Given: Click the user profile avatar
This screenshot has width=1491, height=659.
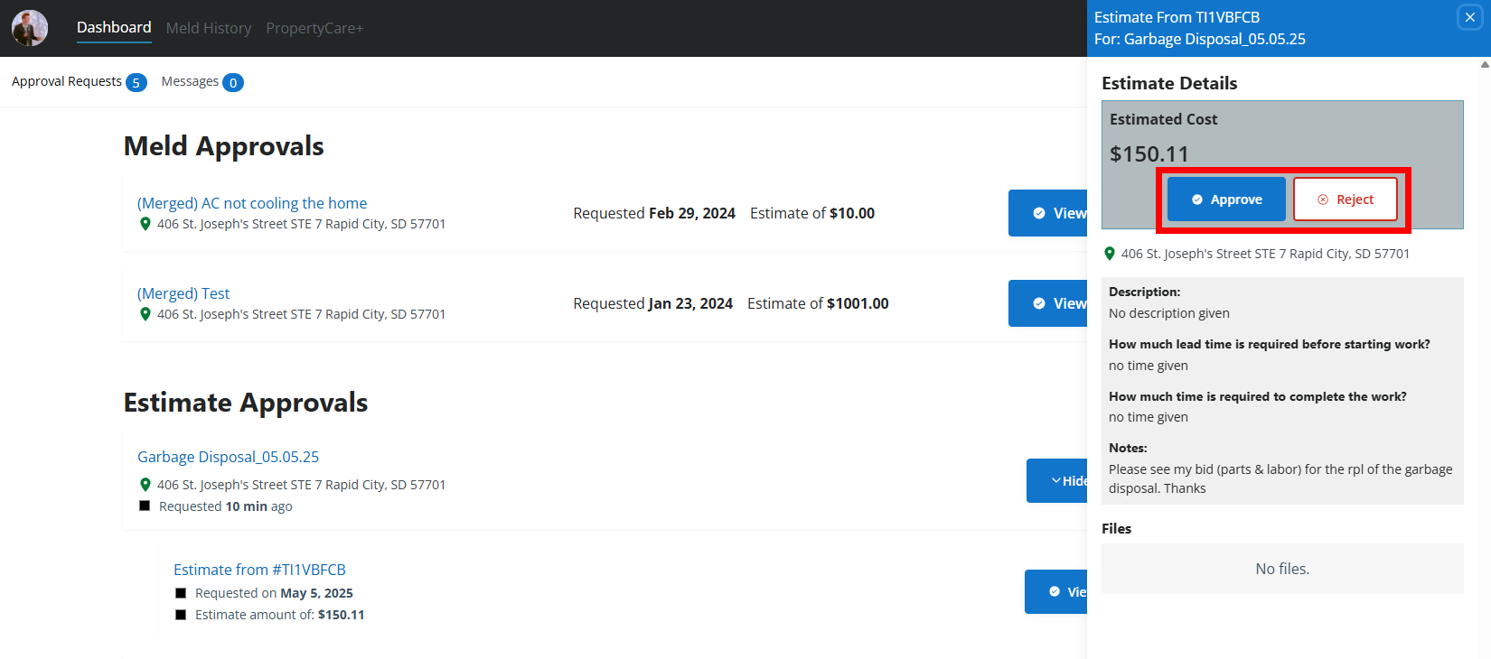Looking at the screenshot, I should [30, 28].
